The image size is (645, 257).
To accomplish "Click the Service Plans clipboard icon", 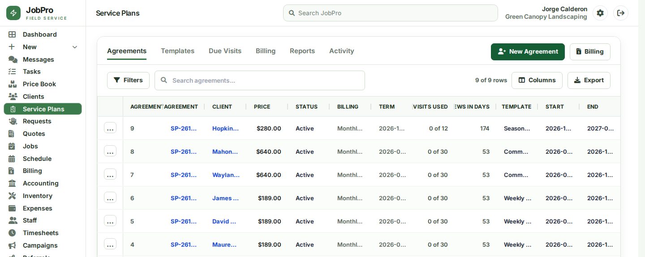I will click(13, 109).
